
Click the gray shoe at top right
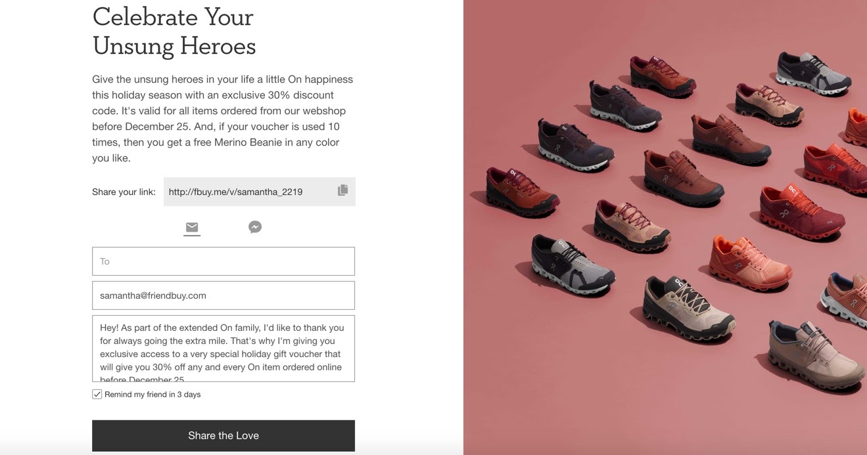(814, 72)
